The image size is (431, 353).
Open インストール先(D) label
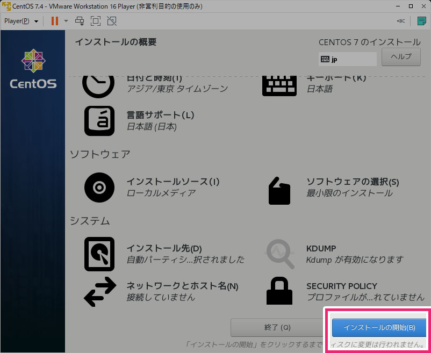(164, 249)
